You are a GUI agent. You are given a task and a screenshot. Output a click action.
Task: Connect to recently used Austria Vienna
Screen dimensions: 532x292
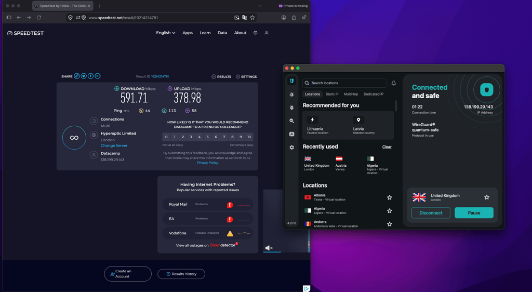pyautogui.click(x=341, y=163)
